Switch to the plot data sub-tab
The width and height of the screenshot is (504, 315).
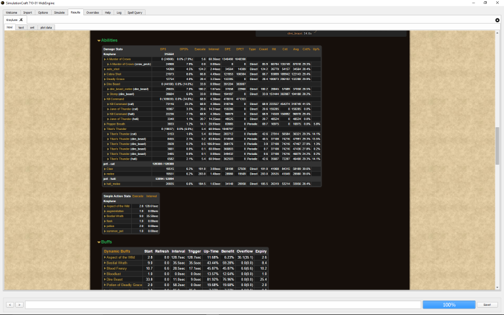click(x=47, y=28)
